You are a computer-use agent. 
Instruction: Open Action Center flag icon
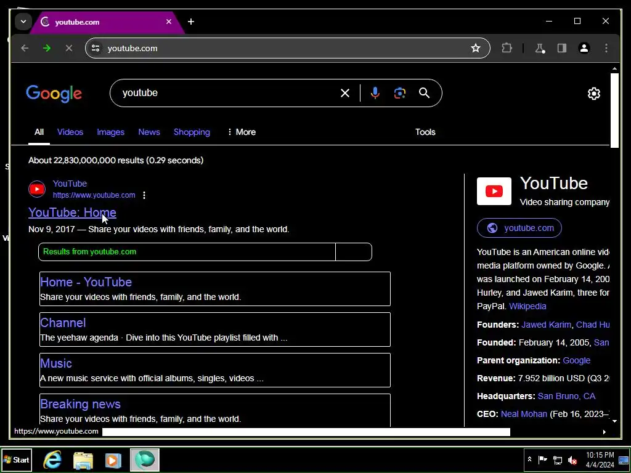pyautogui.click(x=542, y=459)
